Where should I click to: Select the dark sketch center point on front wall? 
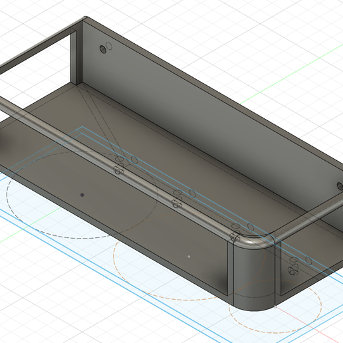click(82, 195)
